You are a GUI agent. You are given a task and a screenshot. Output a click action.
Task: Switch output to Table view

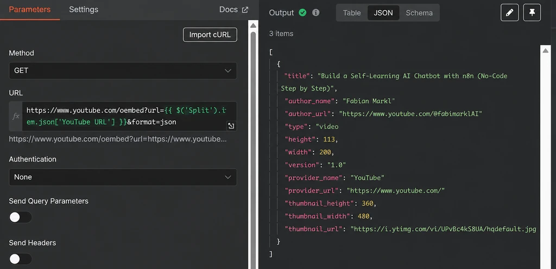click(x=352, y=12)
